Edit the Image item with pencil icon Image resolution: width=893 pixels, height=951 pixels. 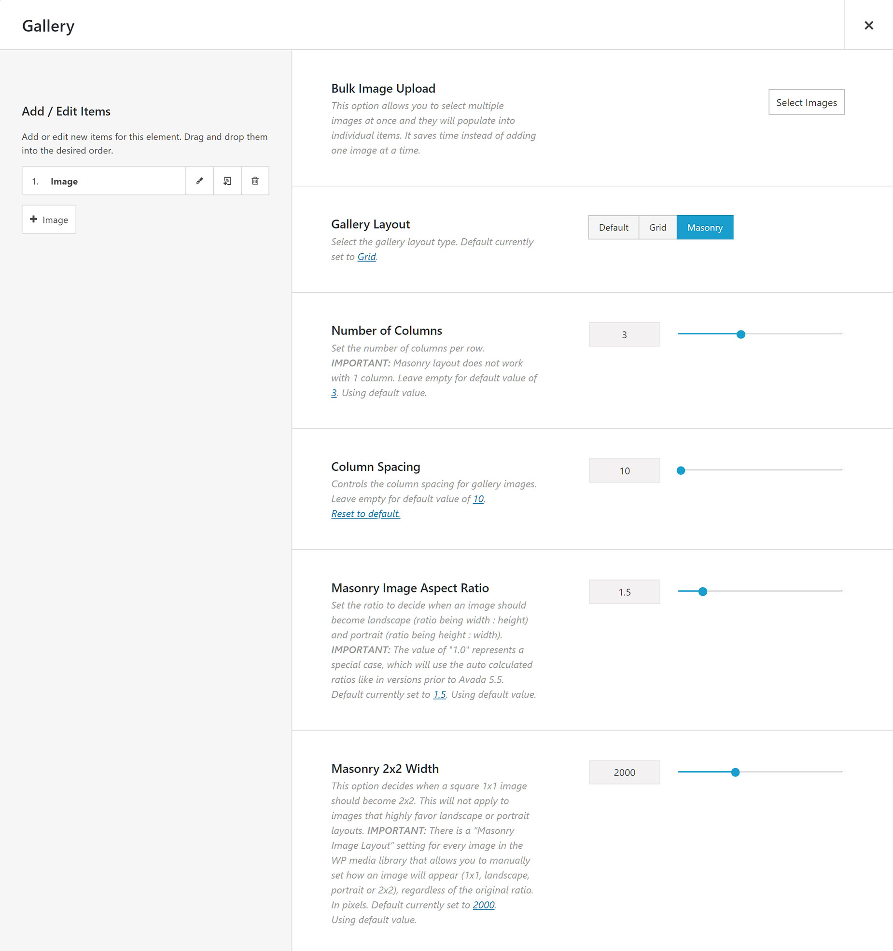tap(199, 181)
